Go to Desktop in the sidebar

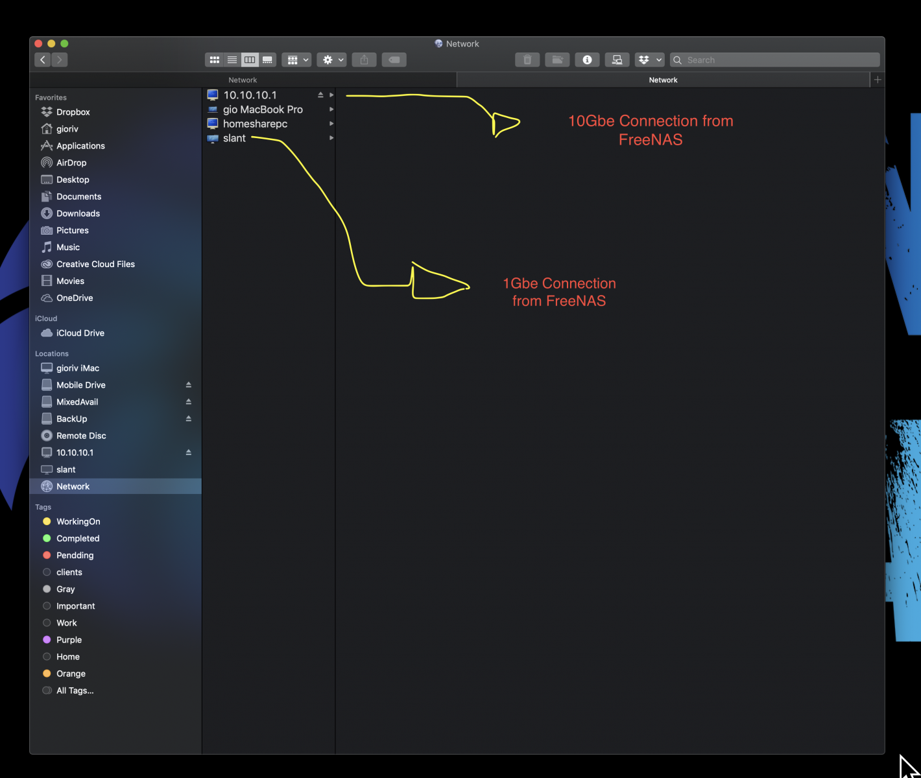[115, 180]
